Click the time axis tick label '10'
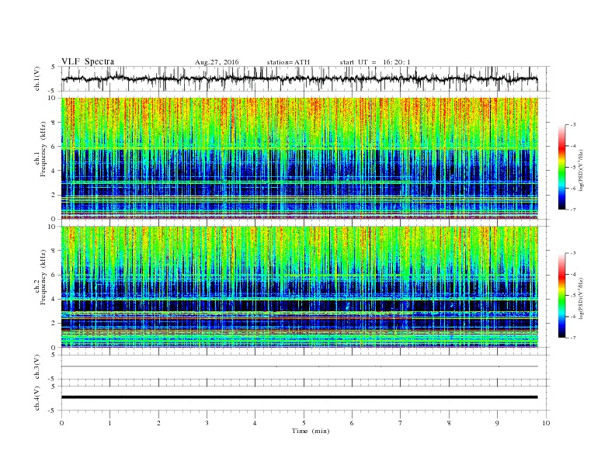This screenshot has width=615, height=475. [546, 423]
